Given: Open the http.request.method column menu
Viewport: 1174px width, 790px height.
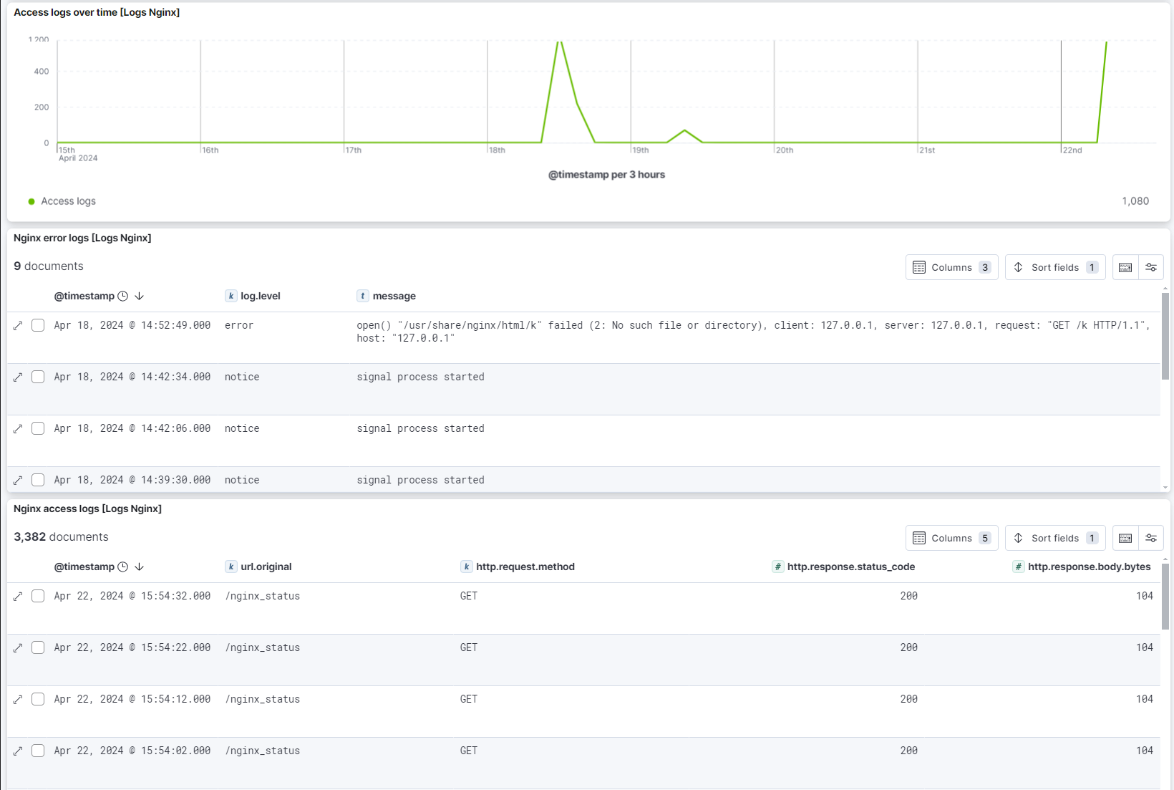Looking at the screenshot, I should 526,566.
